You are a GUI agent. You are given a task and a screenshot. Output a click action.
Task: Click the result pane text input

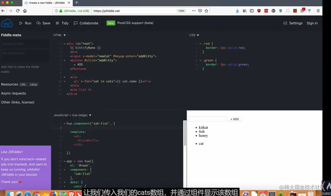[207, 119]
